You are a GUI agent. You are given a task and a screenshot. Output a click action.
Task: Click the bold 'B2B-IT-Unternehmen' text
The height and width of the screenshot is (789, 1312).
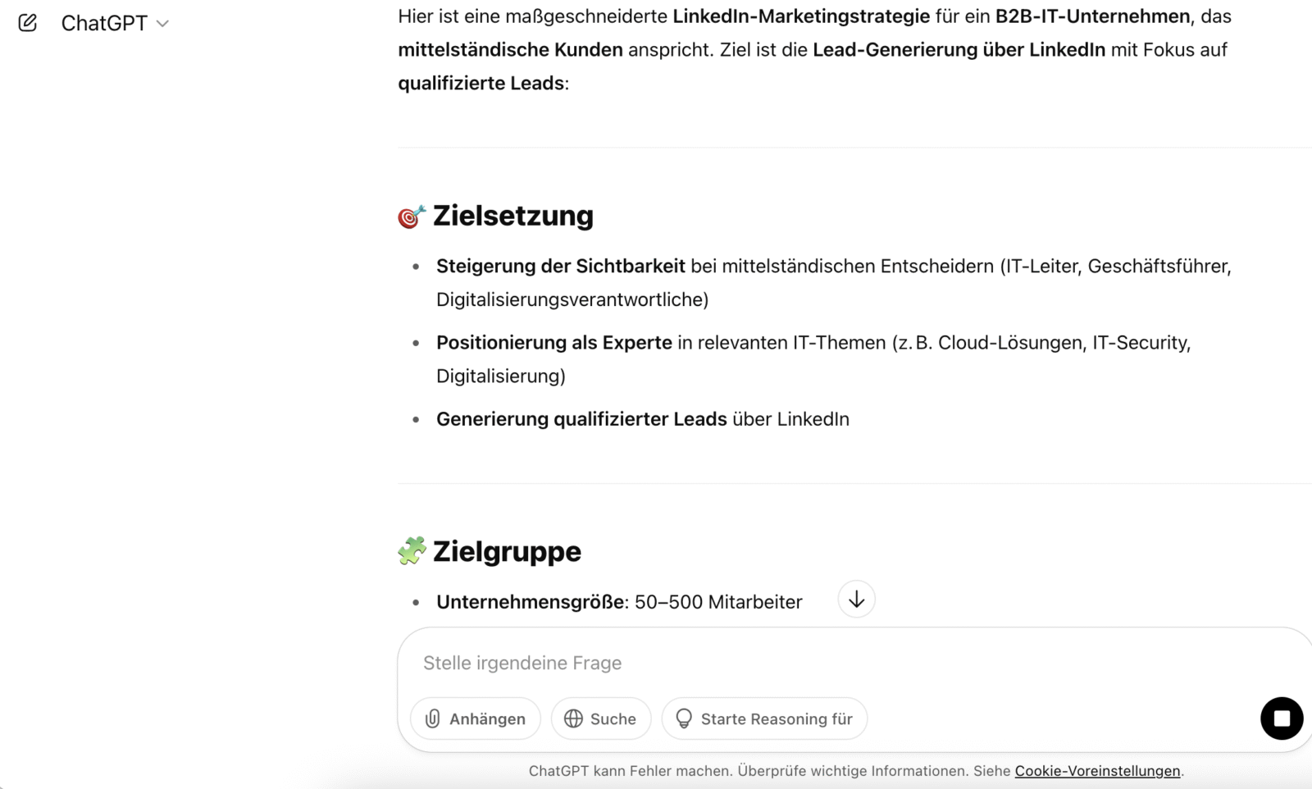click(x=1092, y=16)
